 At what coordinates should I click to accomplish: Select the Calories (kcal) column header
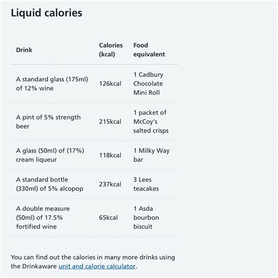tap(111, 50)
